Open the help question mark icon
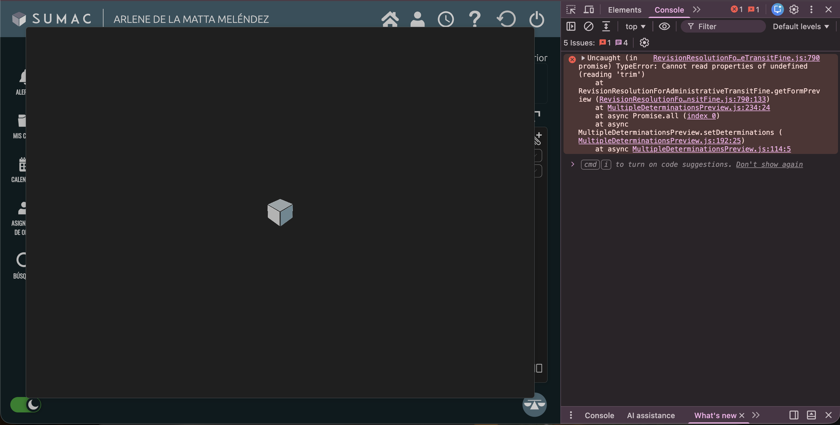840x425 pixels. (475, 19)
